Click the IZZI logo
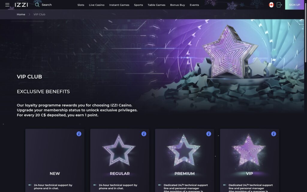 click(x=21, y=5)
